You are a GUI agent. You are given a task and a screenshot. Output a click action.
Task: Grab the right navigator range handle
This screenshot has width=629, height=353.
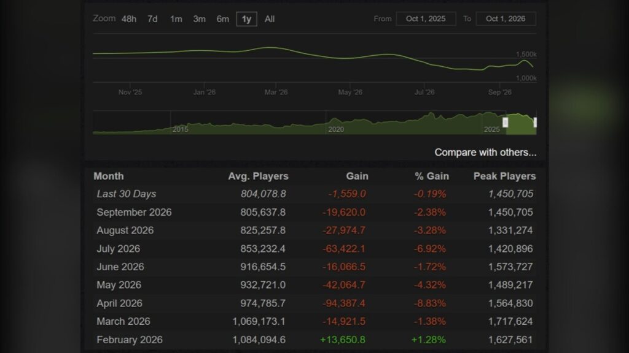pyautogui.click(x=535, y=122)
